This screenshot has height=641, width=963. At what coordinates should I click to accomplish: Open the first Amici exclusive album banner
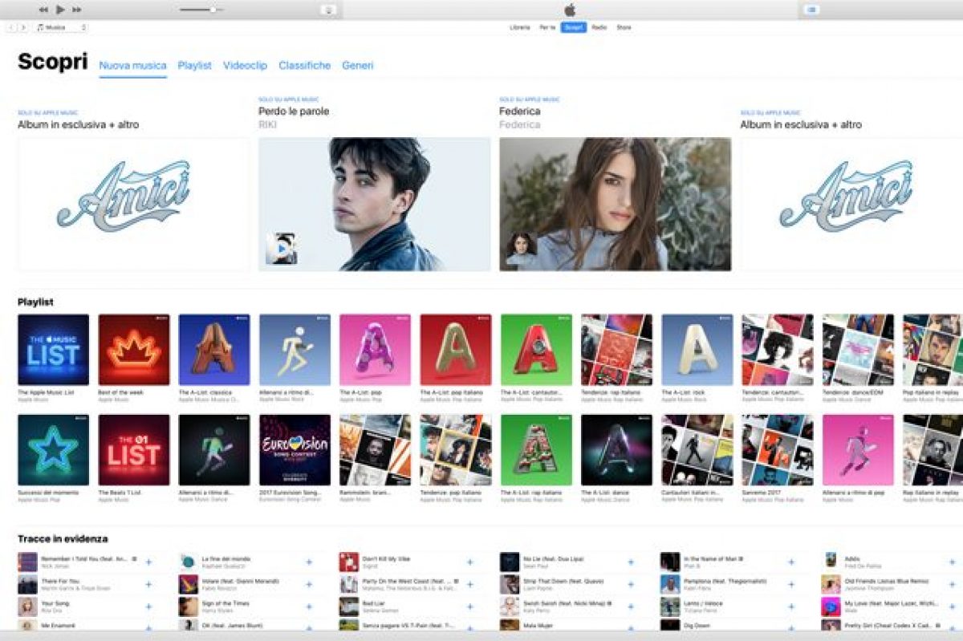[x=134, y=204]
